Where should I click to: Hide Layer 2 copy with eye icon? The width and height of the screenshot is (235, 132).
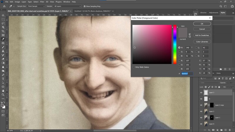pos(201,105)
